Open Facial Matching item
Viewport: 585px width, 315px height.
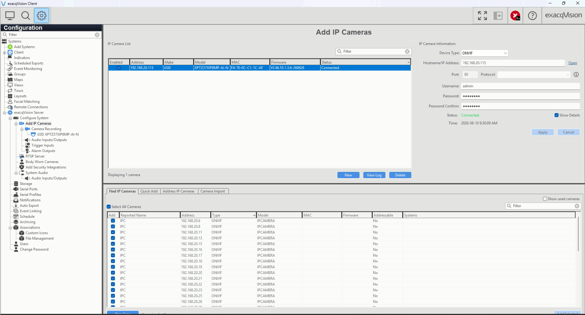27,101
